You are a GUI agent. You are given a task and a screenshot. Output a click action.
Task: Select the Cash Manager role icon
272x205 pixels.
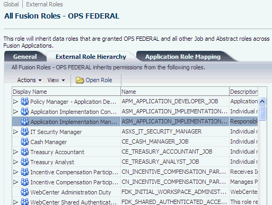(x=24, y=141)
